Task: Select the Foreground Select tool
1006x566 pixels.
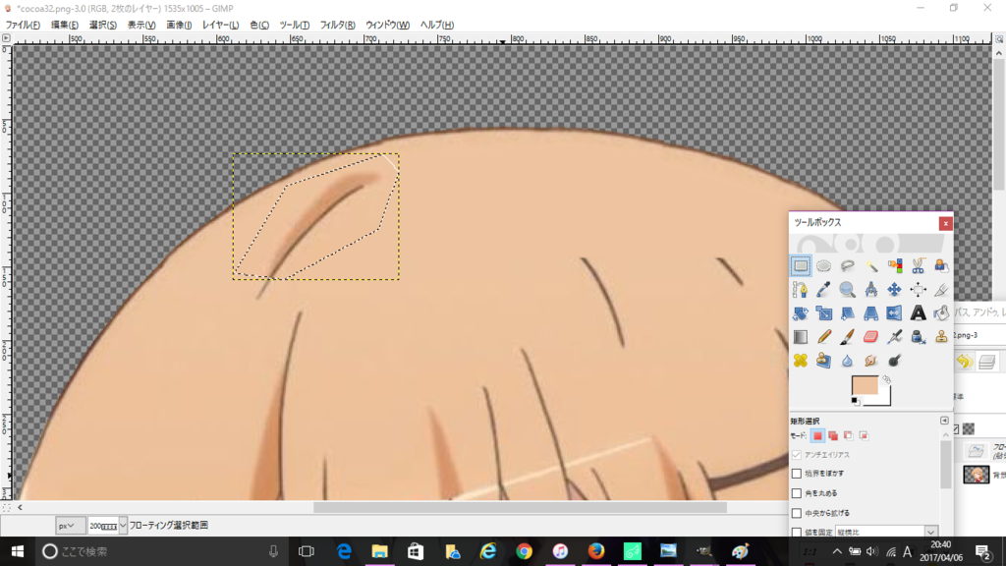Action: click(x=941, y=265)
